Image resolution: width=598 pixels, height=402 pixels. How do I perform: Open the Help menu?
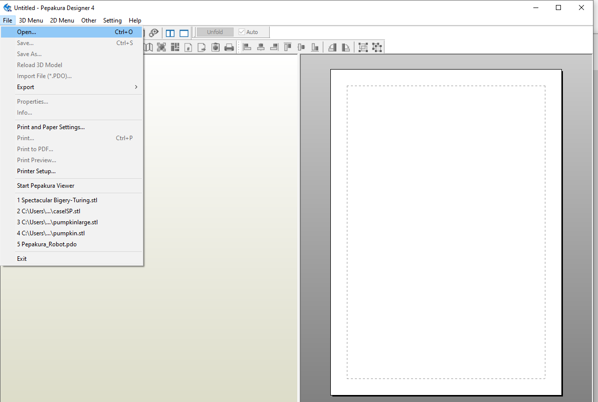pos(135,20)
